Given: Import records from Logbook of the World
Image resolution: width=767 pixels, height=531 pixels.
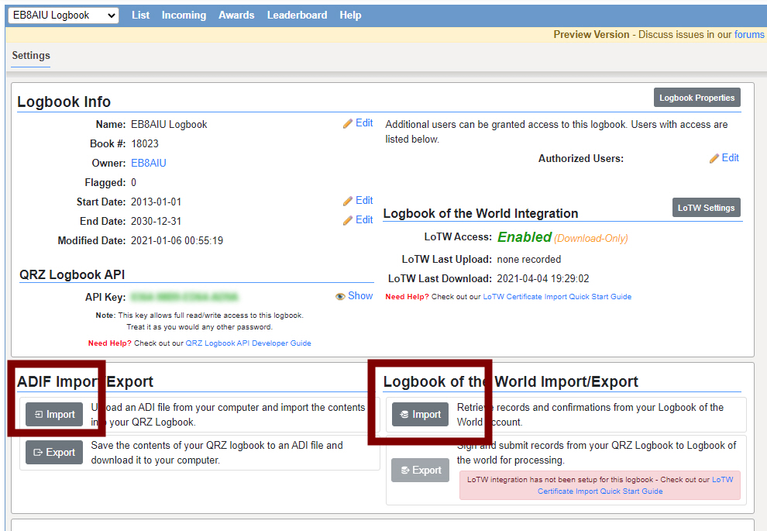Looking at the screenshot, I should coord(420,415).
